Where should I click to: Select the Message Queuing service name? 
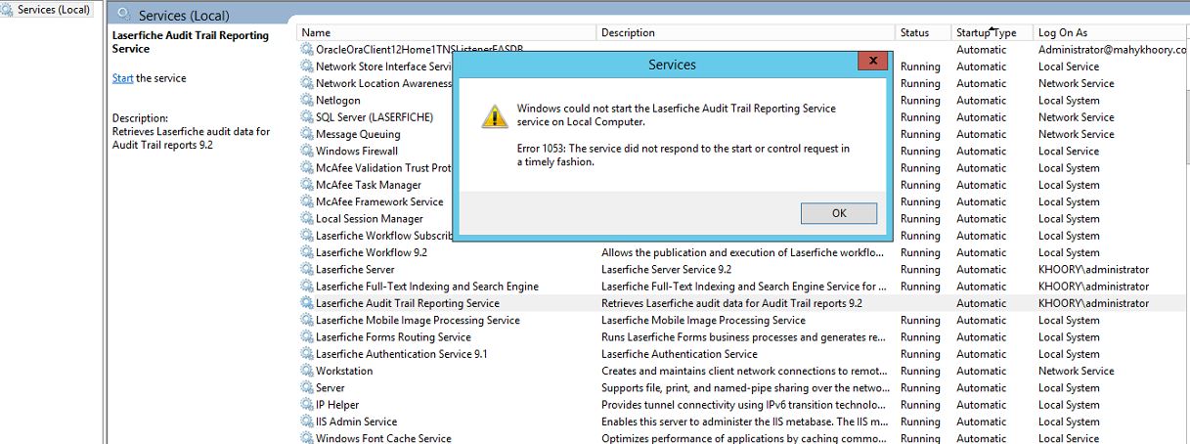pos(358,134)
